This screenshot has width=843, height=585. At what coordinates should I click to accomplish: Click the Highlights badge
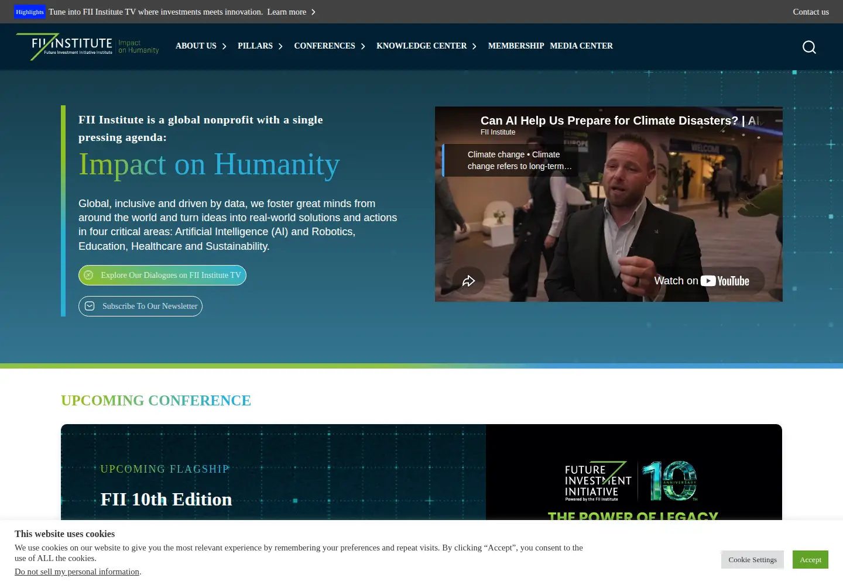coord(30,12)
